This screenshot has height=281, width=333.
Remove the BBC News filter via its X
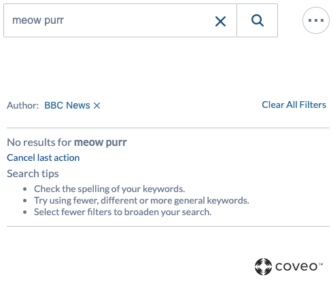pyautogui.click(x=97, y=105)
